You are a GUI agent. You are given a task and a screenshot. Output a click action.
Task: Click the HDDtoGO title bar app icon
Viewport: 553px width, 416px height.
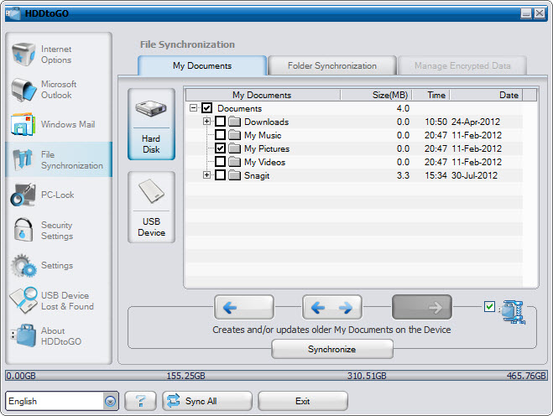[13, 13]
